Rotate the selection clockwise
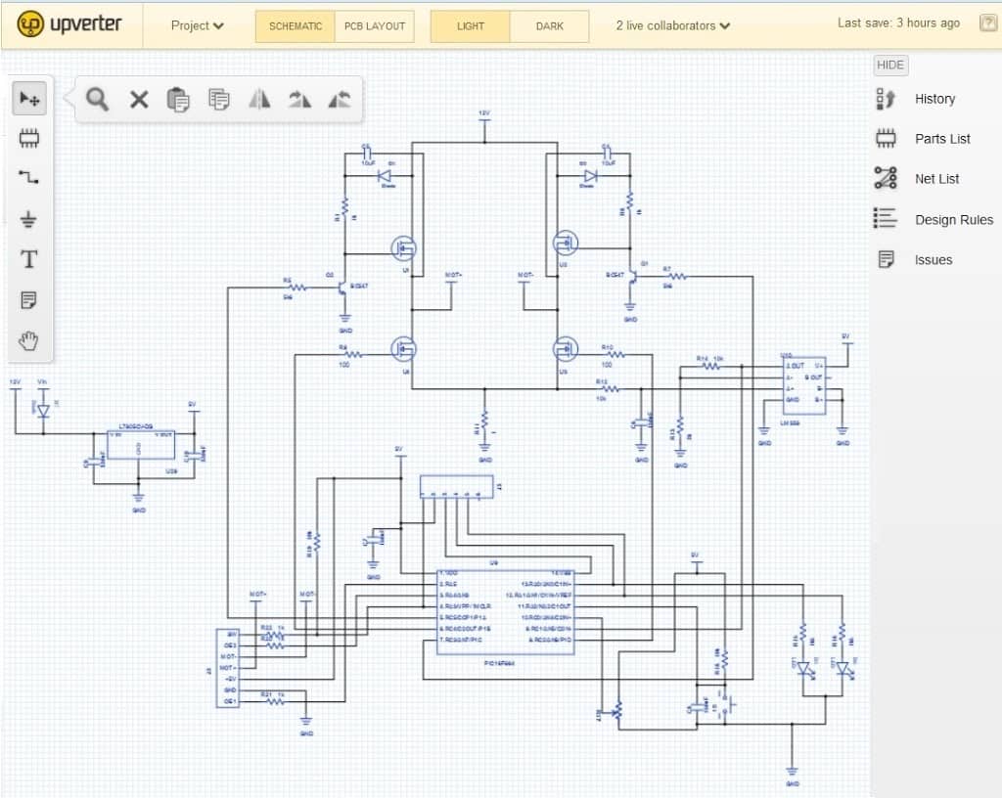The width and height of the screenshot is (1002, 798). [x=297, y=99]
